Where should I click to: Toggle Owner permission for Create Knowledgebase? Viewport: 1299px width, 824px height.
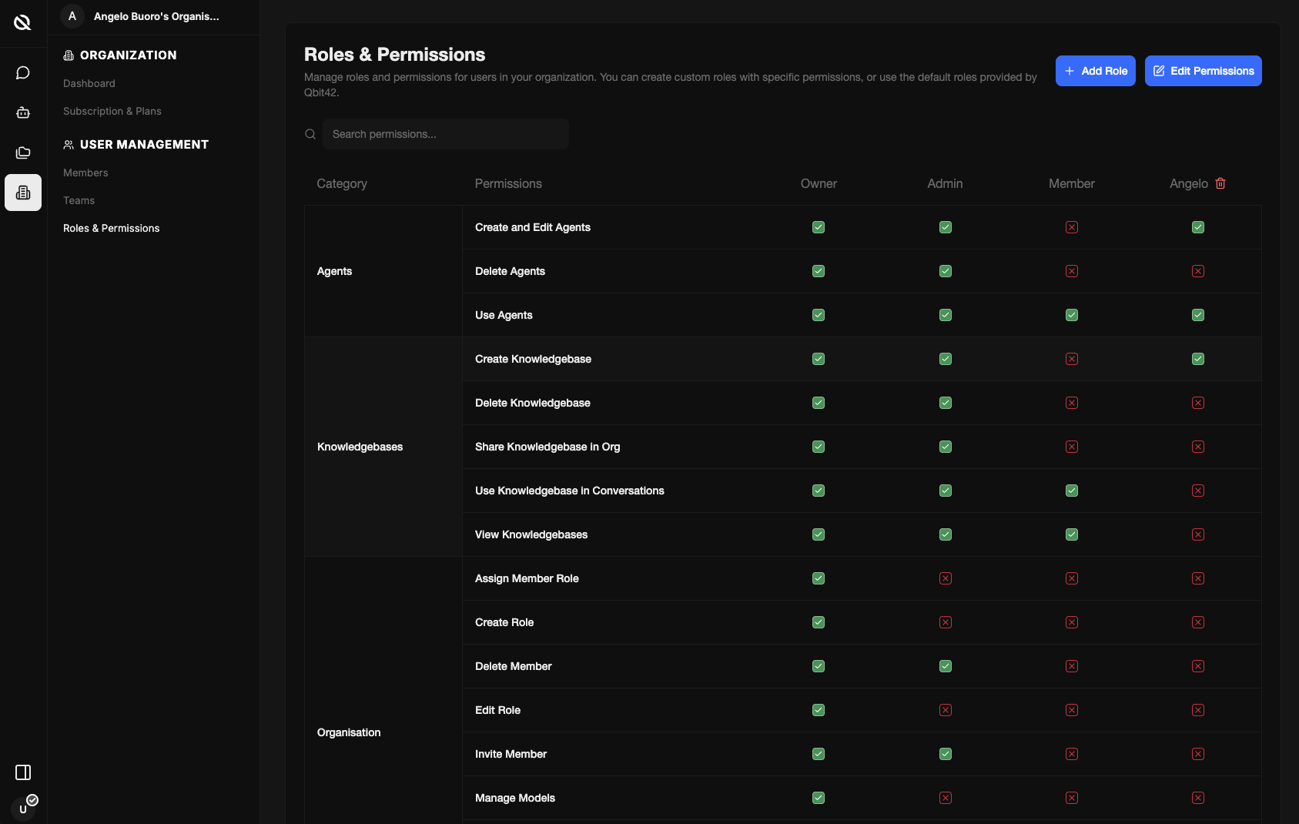[819, 359]
